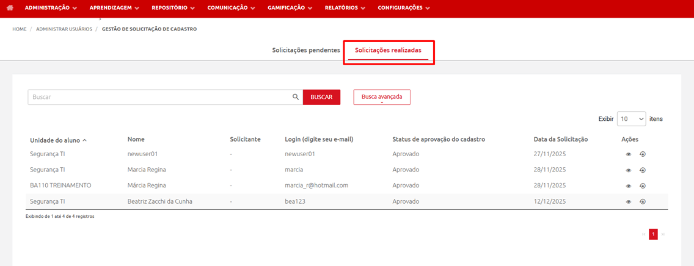This screenshot has width=694, height=266.
Task: Go to the home icon in the top bar
Action: [10, 8]
